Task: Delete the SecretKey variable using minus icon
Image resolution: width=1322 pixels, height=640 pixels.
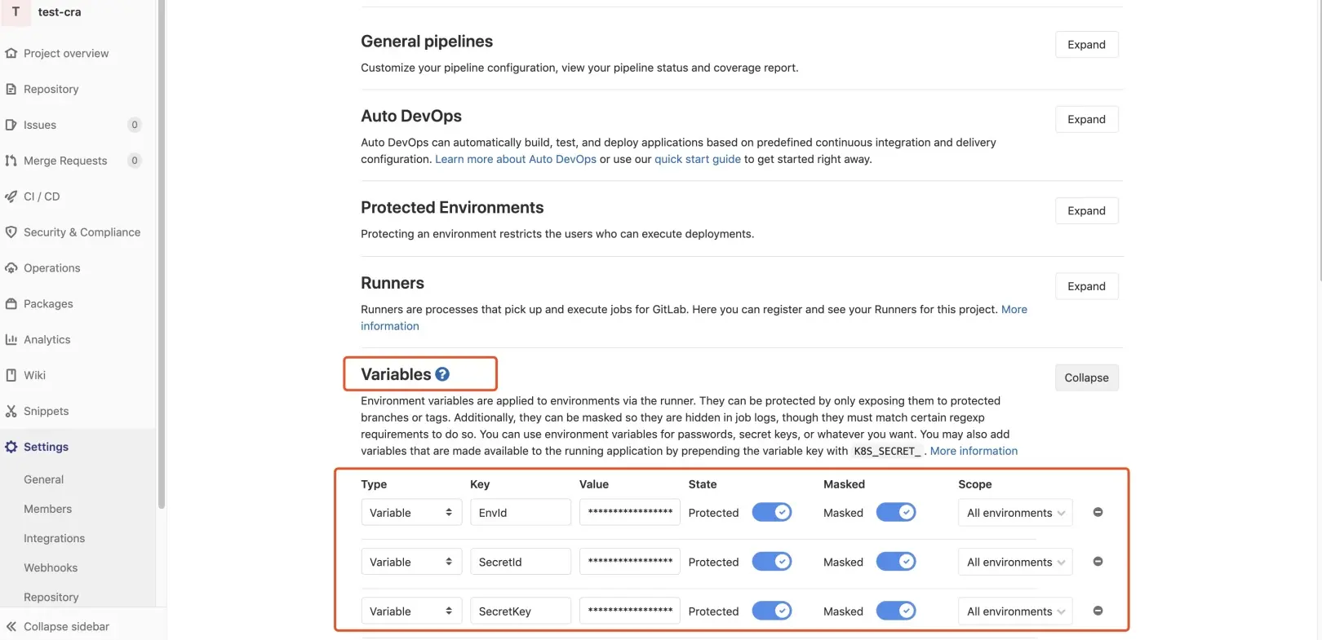Action: tap(1098, 611)
